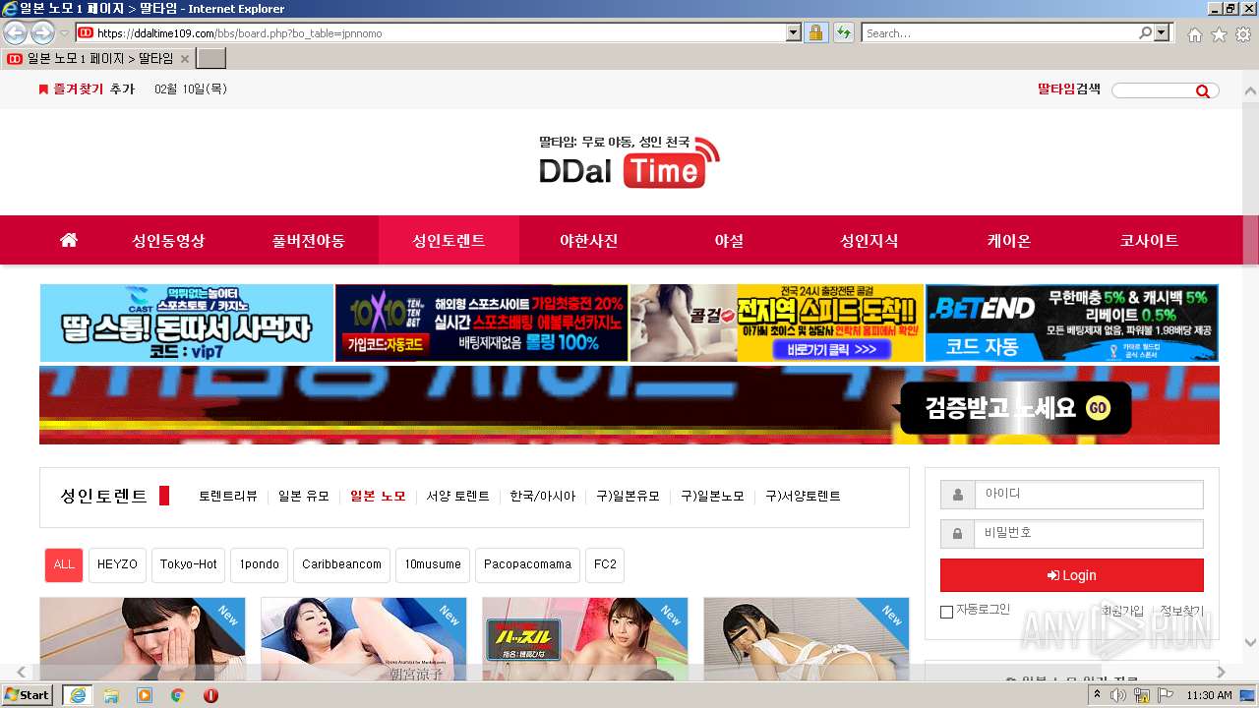The height and width of the screenshot is (708, 1259).
Task: Open the media player taskbar icon
Action: (x=145, y=695)
